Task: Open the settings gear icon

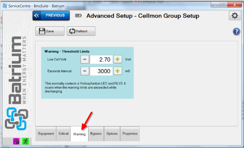Action: coord(235,16)
